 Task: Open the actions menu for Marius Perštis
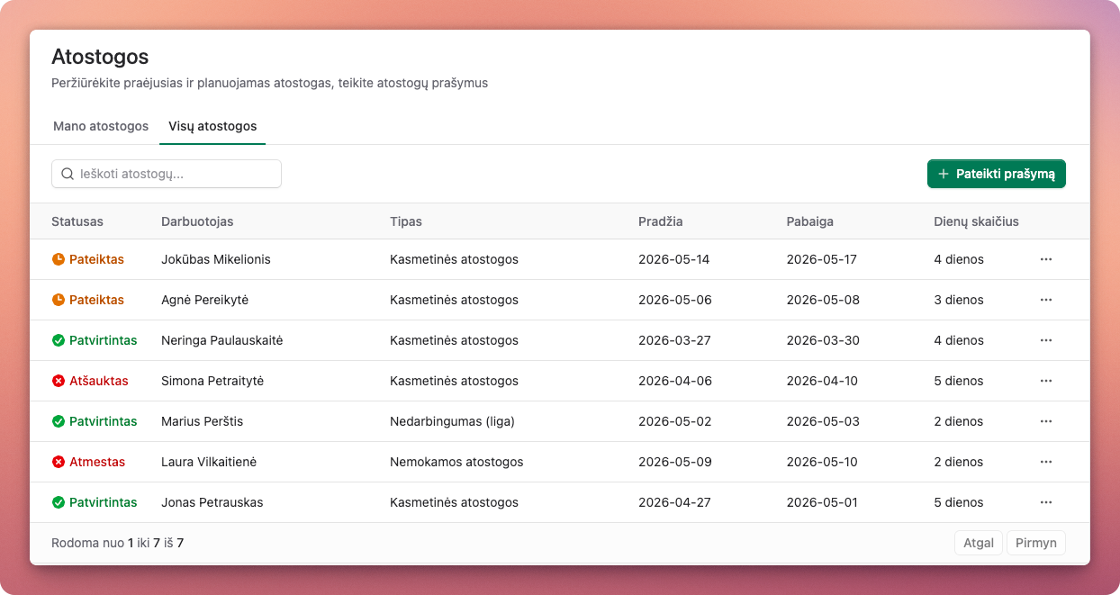1045,421
